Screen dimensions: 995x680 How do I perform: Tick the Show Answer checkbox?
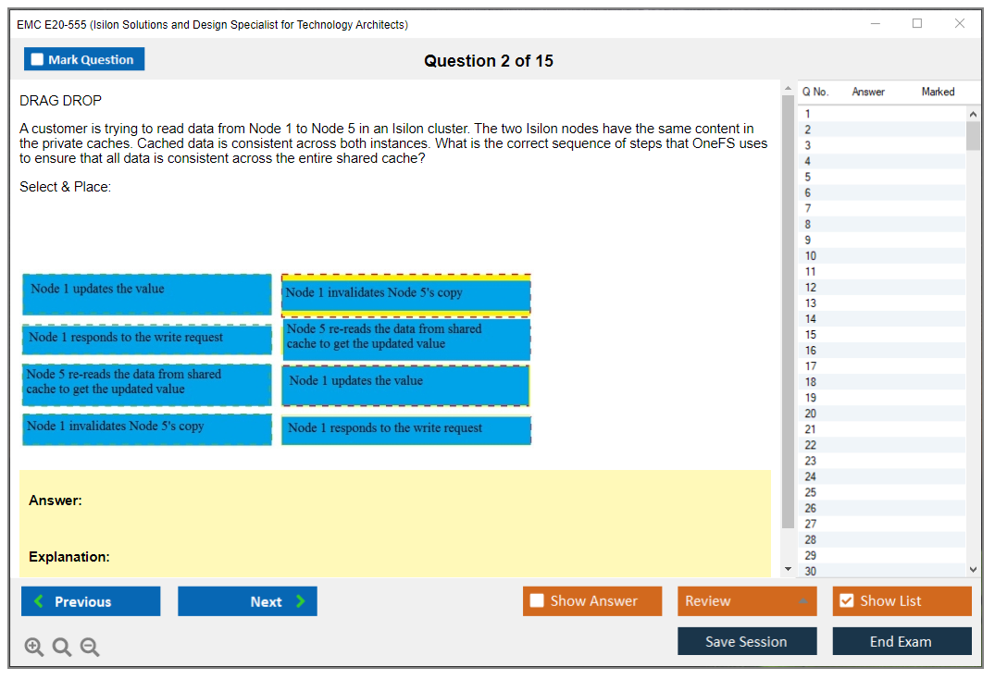pyautogui.click(x=537, y=601)
